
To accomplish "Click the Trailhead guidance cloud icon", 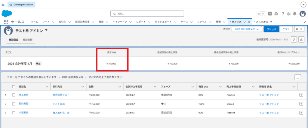I will pyautogui.click(x=276, y=14).
